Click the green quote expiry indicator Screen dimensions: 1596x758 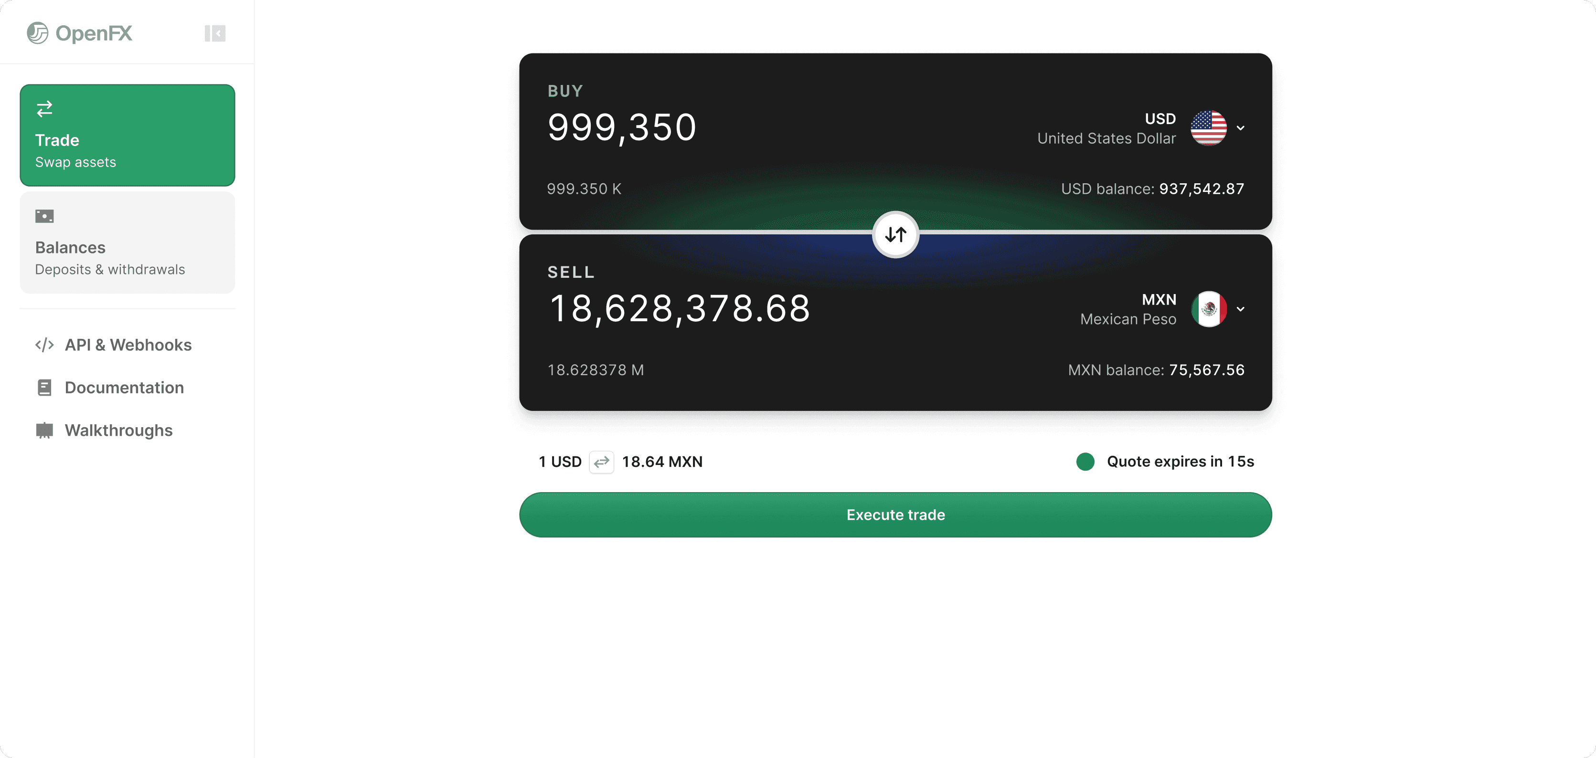pos(1085,462)
